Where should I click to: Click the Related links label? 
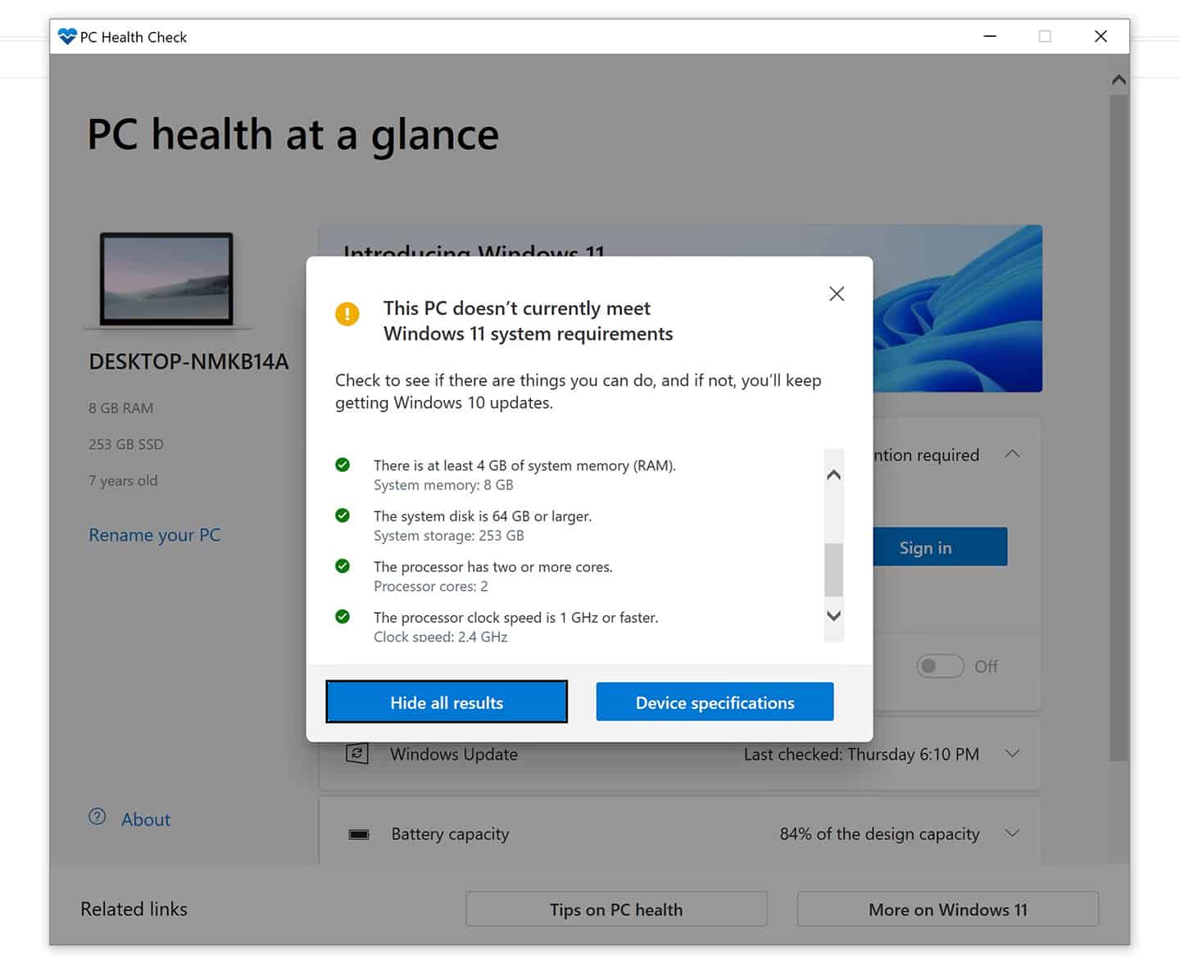134,909
